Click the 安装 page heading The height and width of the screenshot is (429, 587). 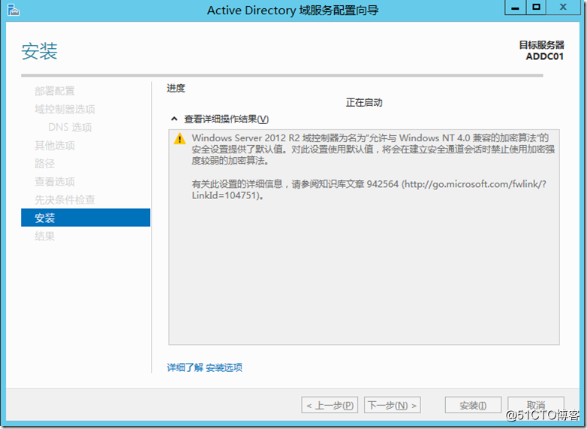39,51
